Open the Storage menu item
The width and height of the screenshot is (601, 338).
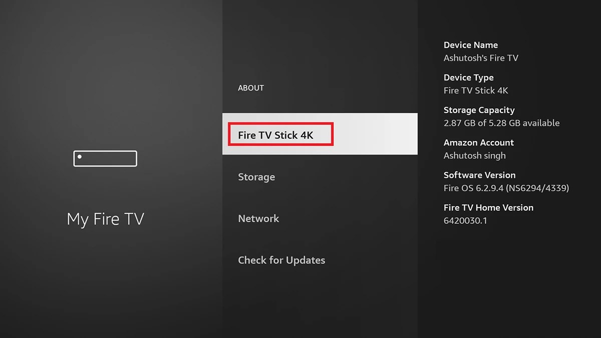click(x=256, y=177)
